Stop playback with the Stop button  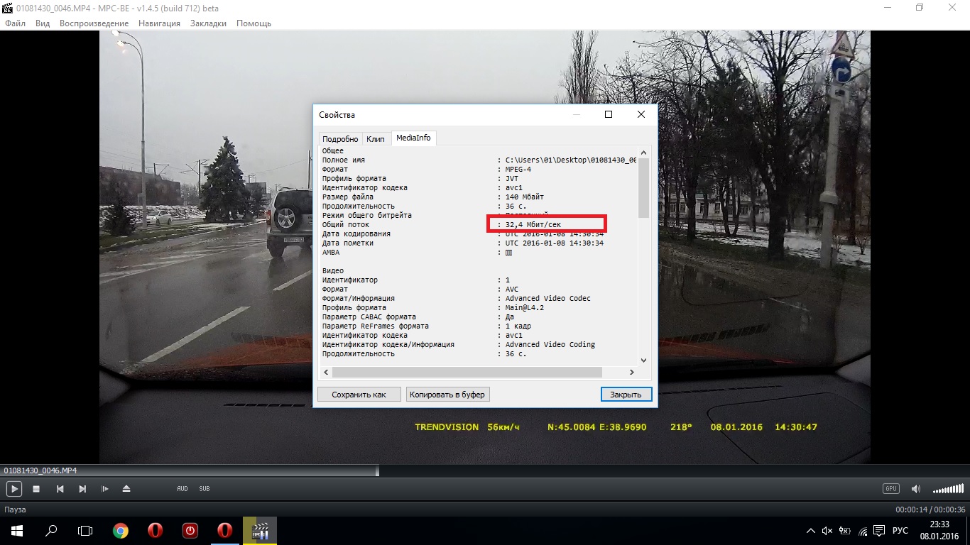(x=36, y=489)
